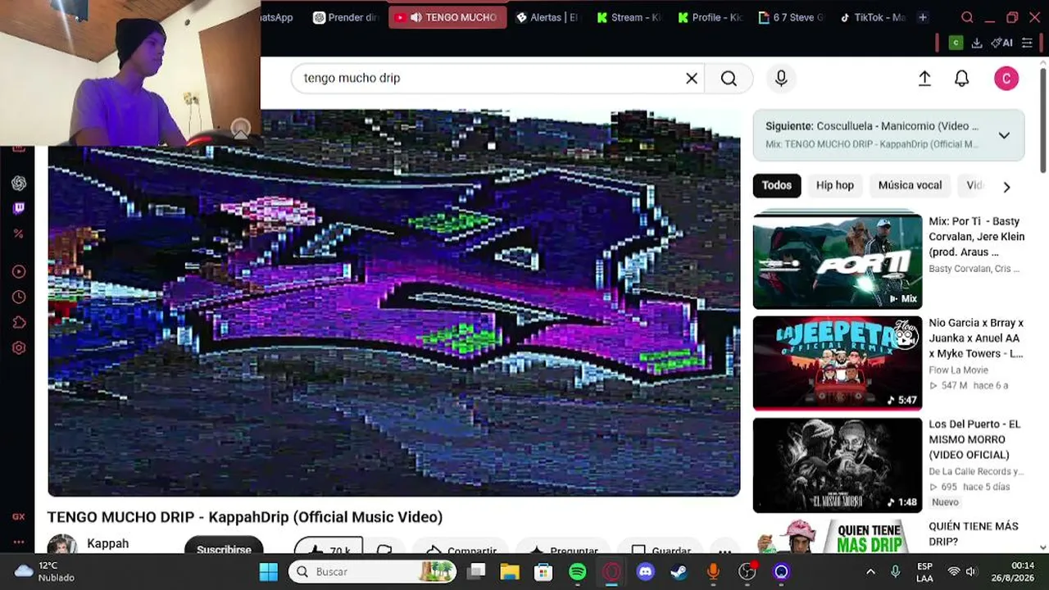
Task: Open the pink account avatar menu
Action: (x=1006, y=78)
